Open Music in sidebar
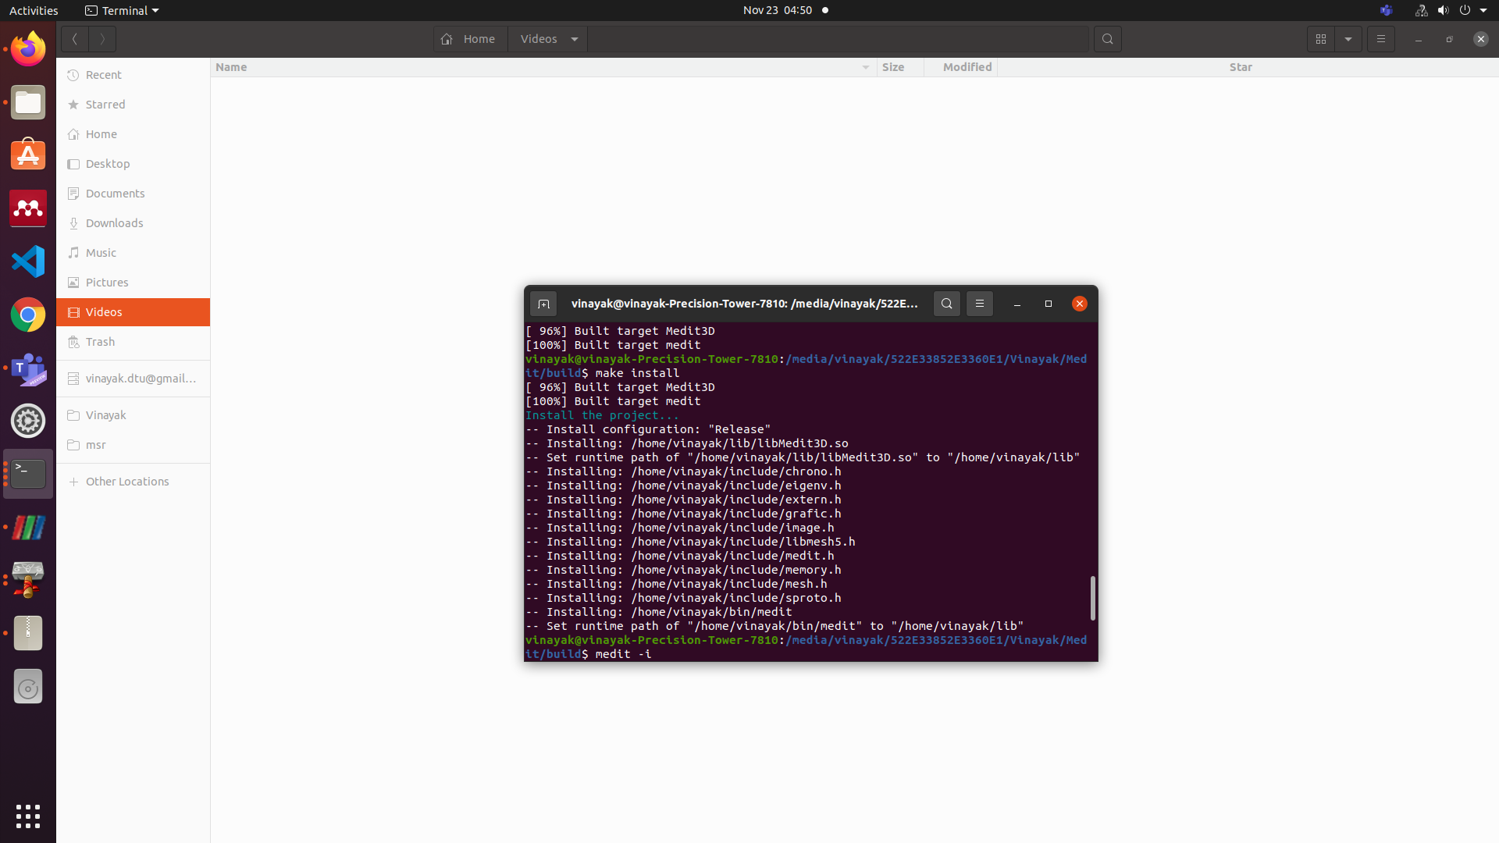Viewport: 1499px width, 843px height. 133,253
